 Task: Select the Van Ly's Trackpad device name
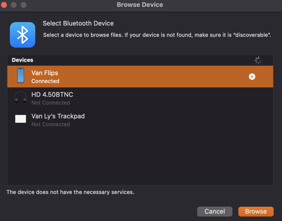pos(58,116)
